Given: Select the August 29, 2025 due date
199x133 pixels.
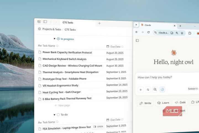Looking at the screenshot, I should (x=115, y=59).
